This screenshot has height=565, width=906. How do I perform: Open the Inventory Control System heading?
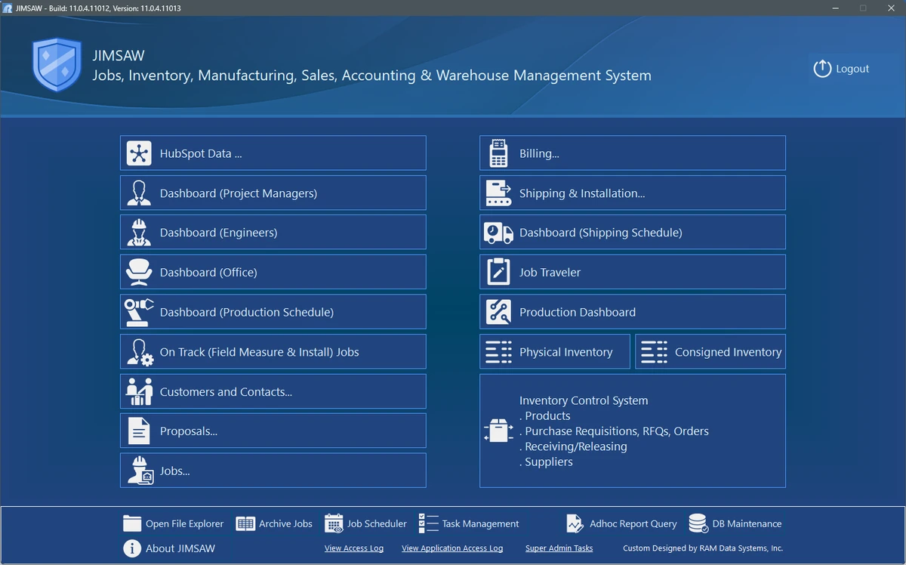pyautogui.click(x=584, y=400)
